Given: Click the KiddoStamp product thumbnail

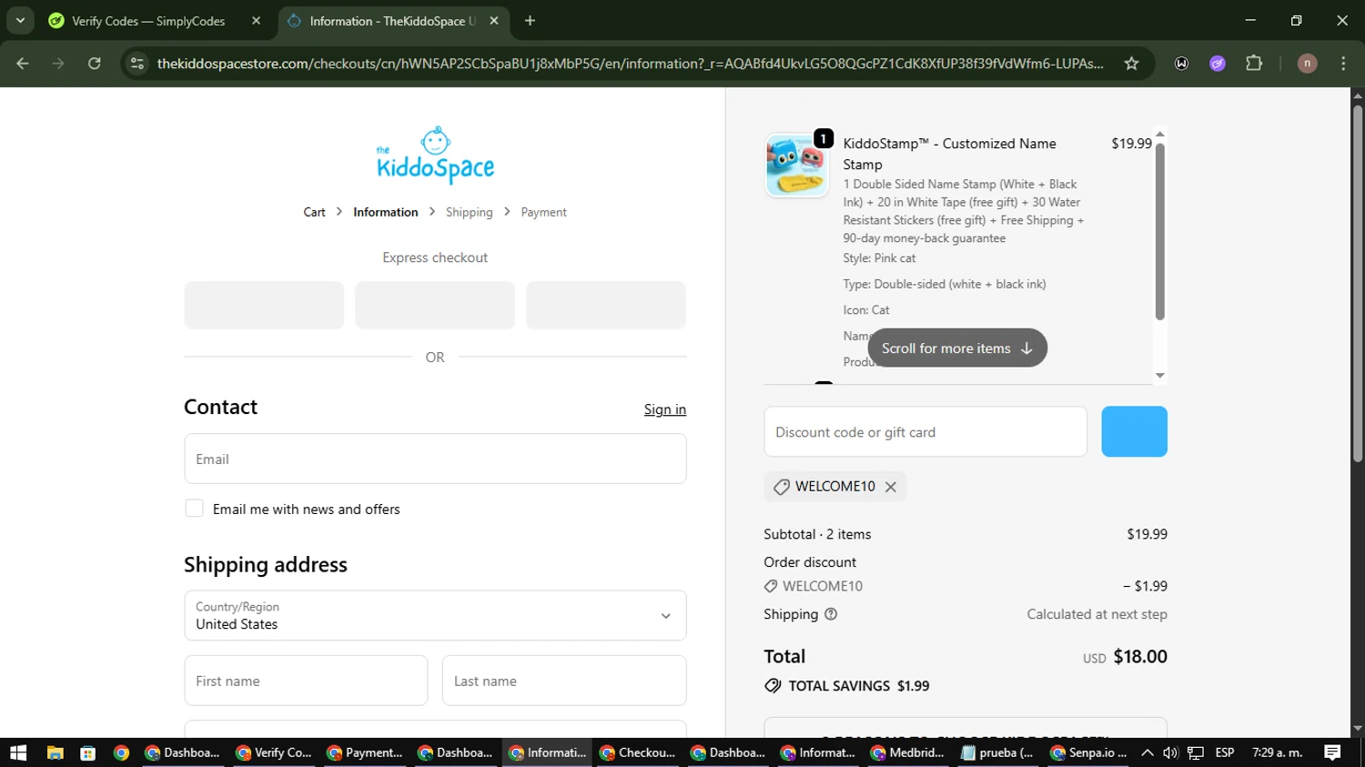Looking at the screenshot, I should tap(796, 166).
